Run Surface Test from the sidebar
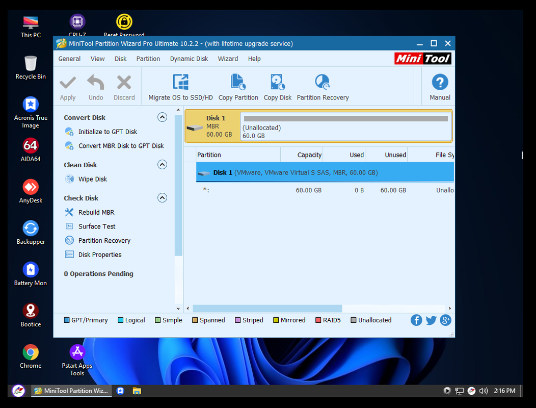Screen dimensions: 536x408 pyautogui.click(x=97, y=226)
